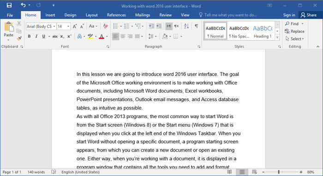Open the font size dropdown

tap(68, 26)
